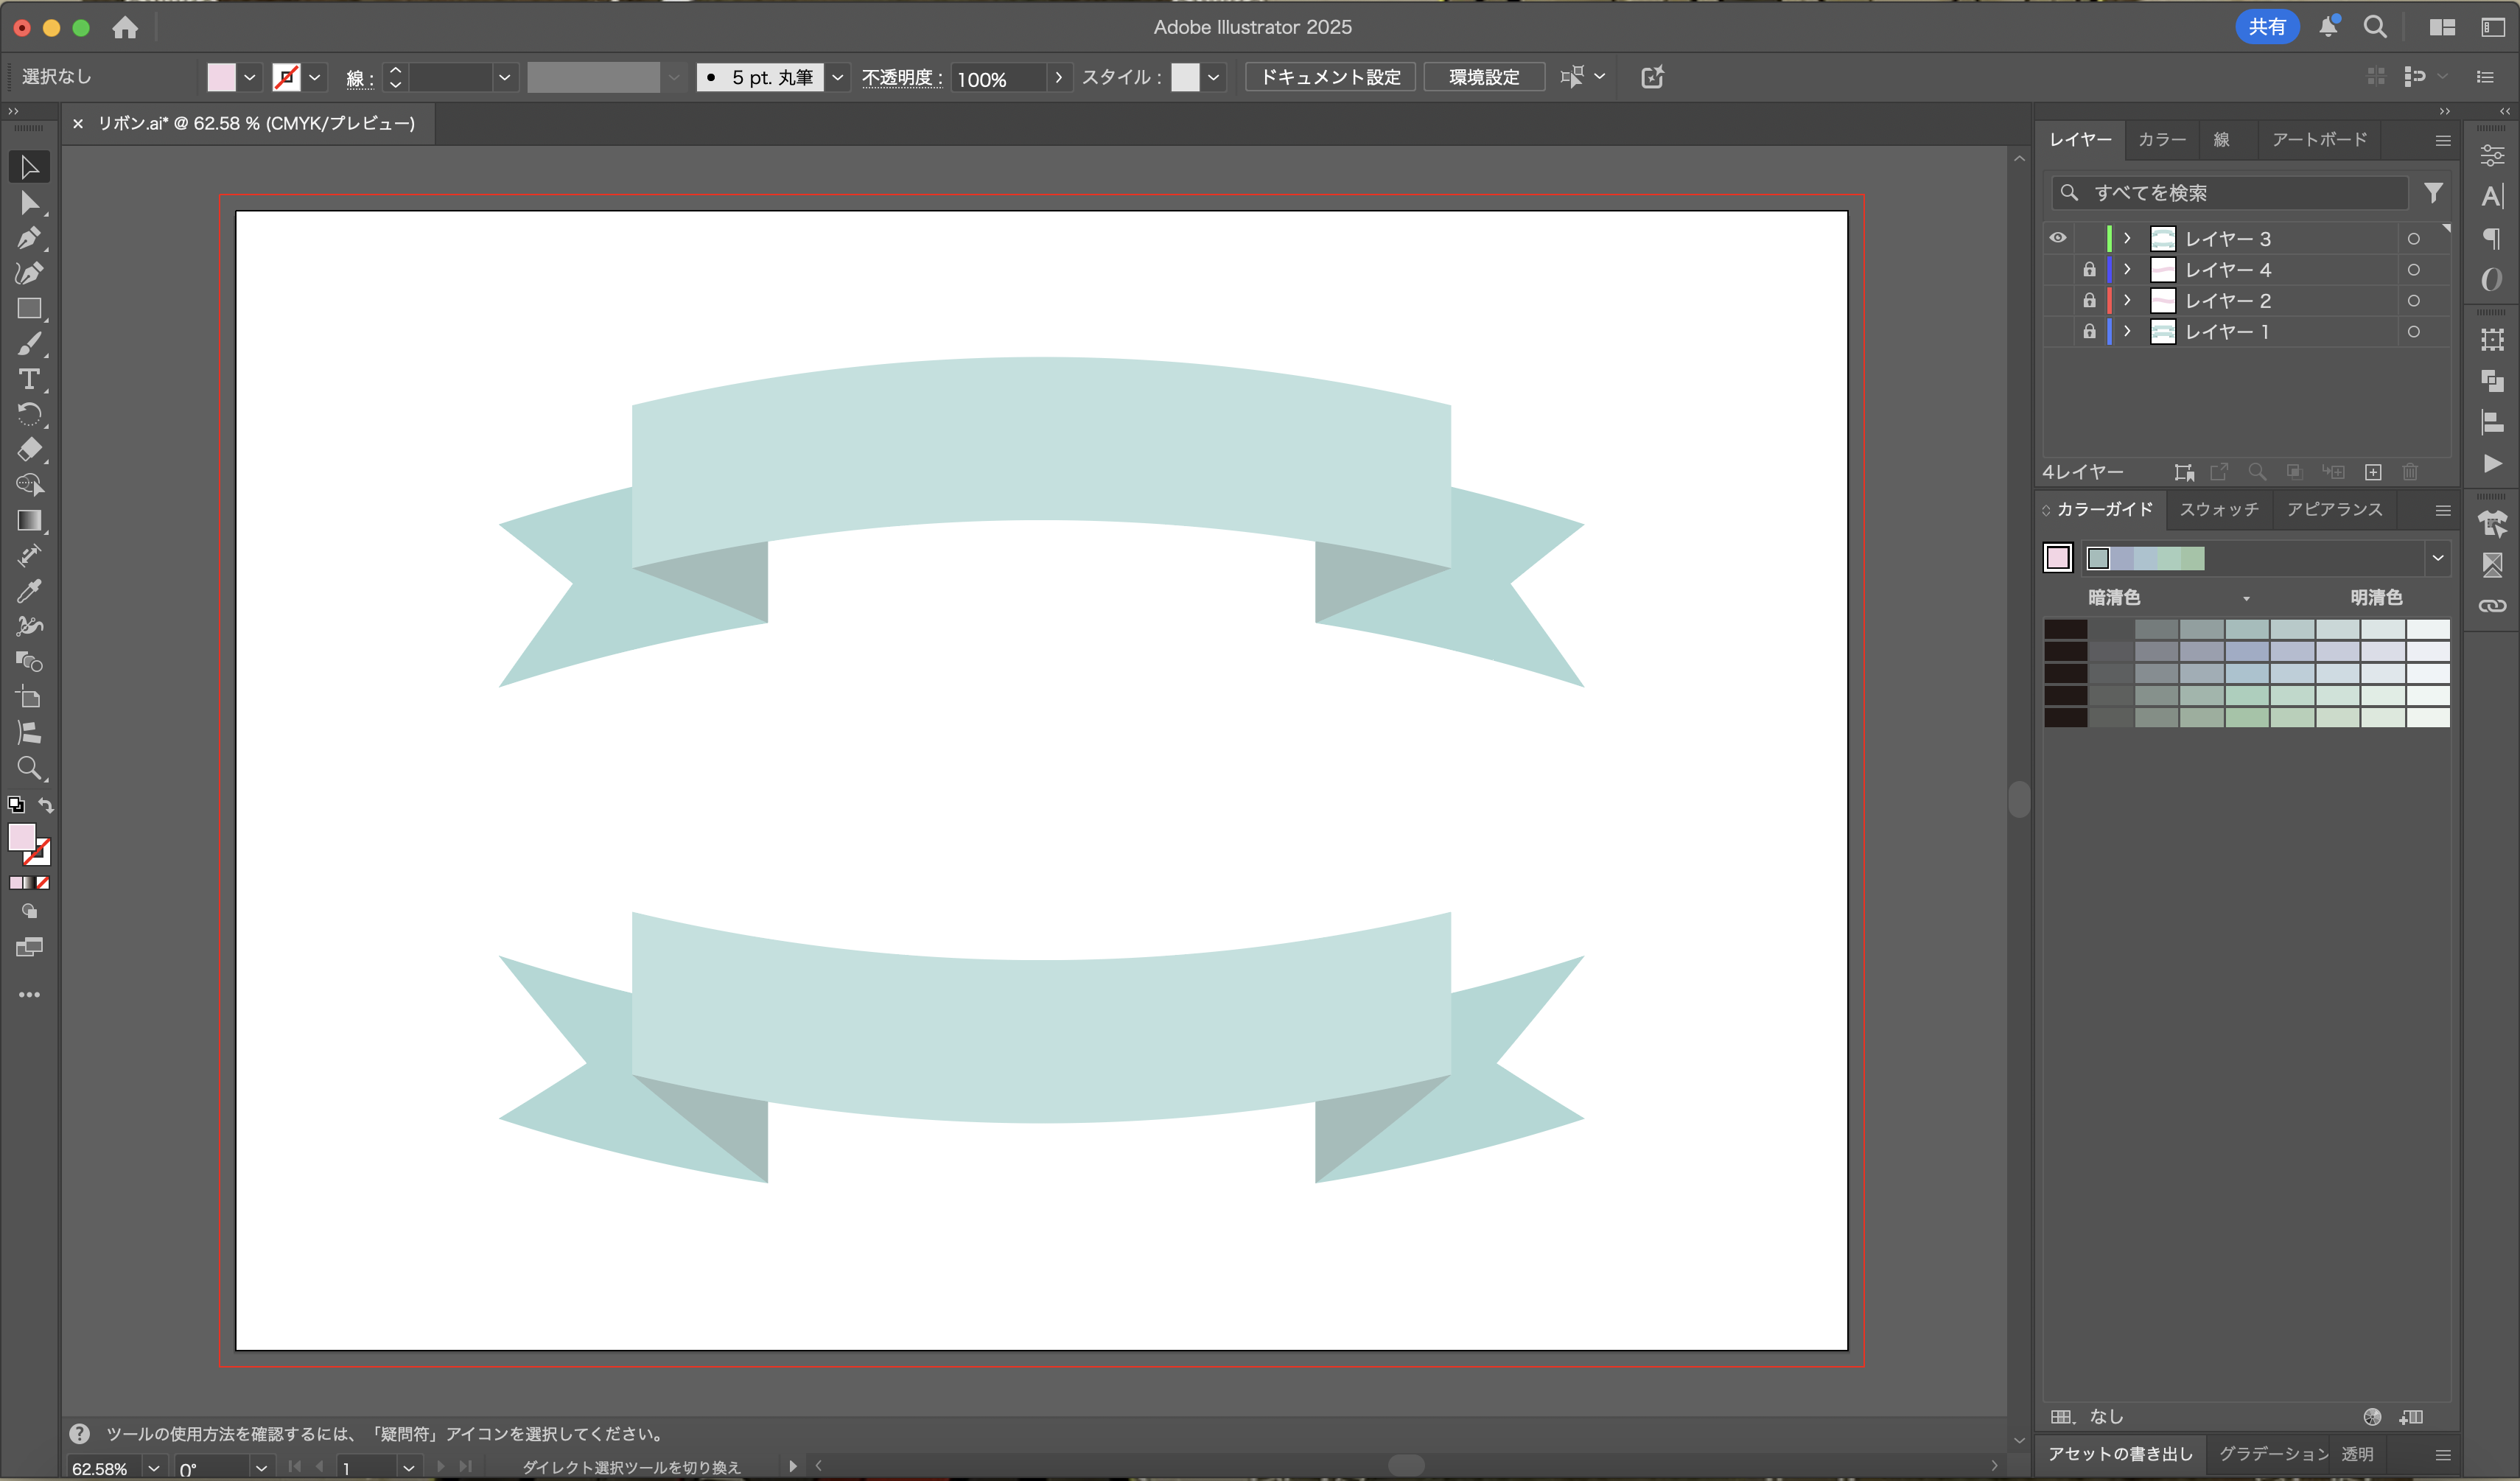Click the すべてを検索 layer search field
Viewport: 2520px width, 1481px height.
coord(2240,192)
